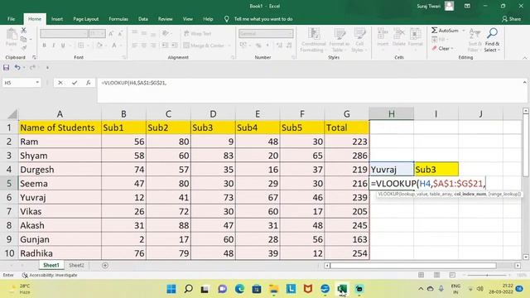Image resolution: width=530 pixels, height=298 pixels.
Task: Select column H header
Action: click(x=391, y=114)
